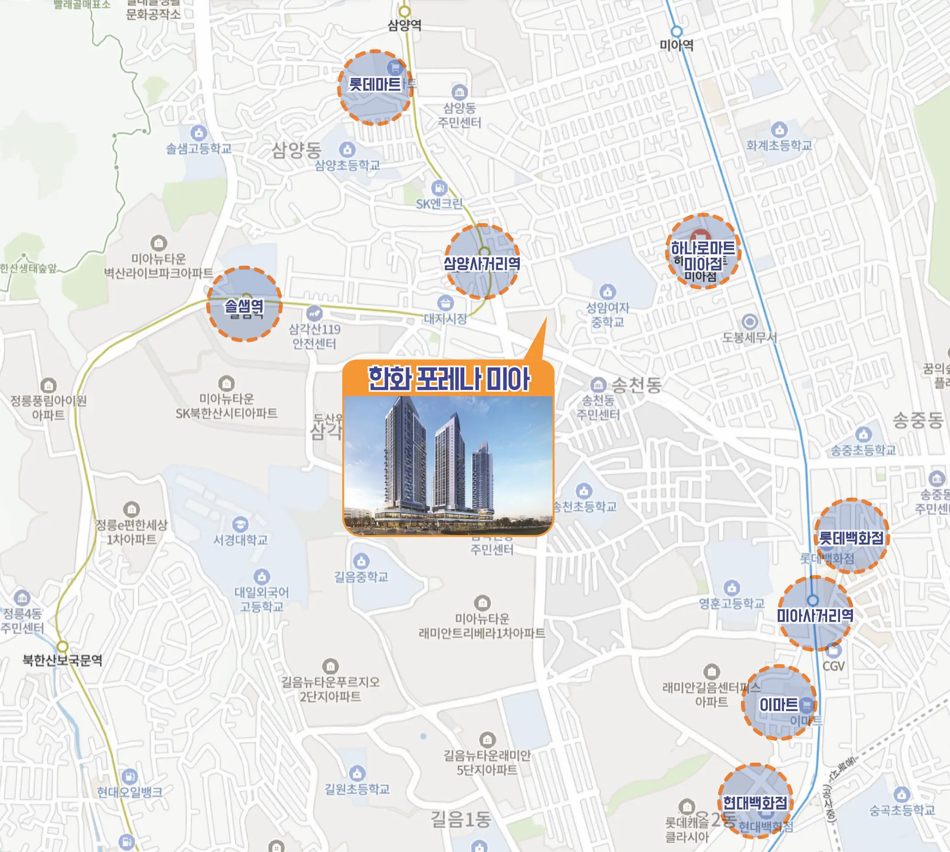Click the 삼양사거리역 highlighted marker

[x=482, y=262]
